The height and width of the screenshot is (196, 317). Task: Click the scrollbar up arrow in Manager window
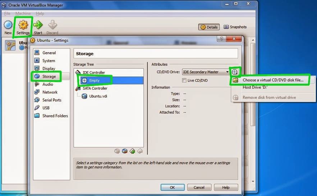[x=253, y=40]
